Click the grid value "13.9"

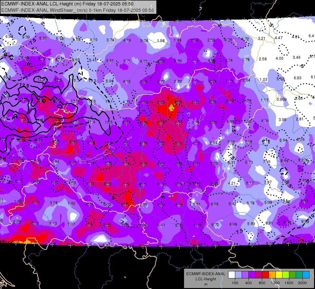(75, 101)
